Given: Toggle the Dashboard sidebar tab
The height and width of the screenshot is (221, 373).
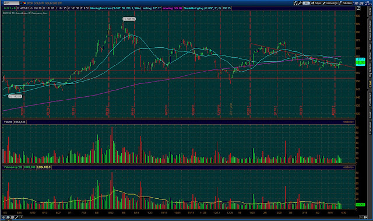Looking at the screenshot, I should (x=370, y=99).
